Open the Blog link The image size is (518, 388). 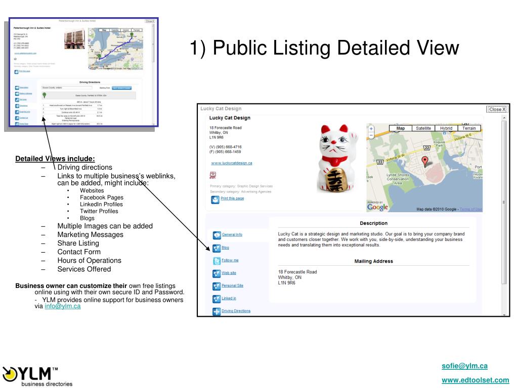pos(225,248)
